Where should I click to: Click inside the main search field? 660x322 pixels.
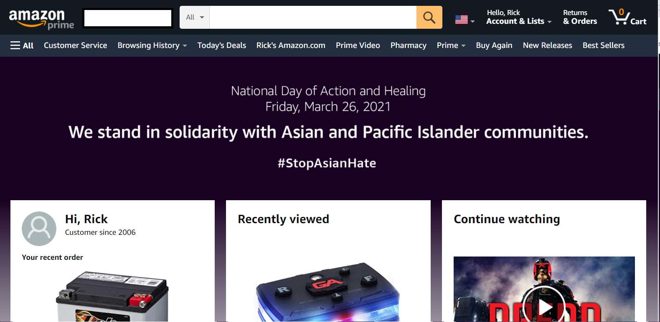pos(313,17)
